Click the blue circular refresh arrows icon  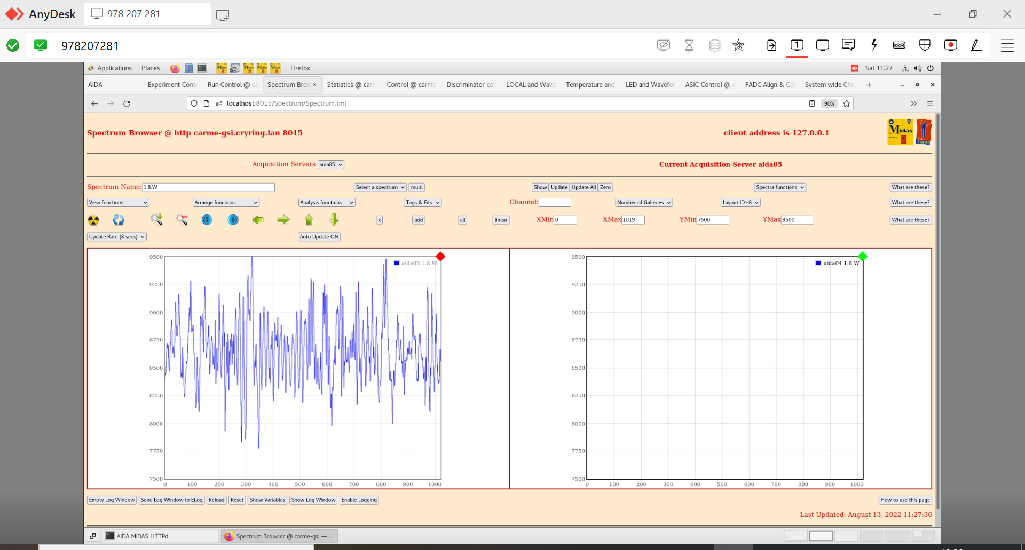coord(119,220)
